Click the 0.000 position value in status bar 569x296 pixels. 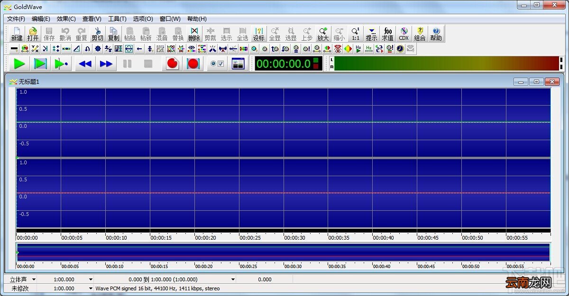coord(265,279)
